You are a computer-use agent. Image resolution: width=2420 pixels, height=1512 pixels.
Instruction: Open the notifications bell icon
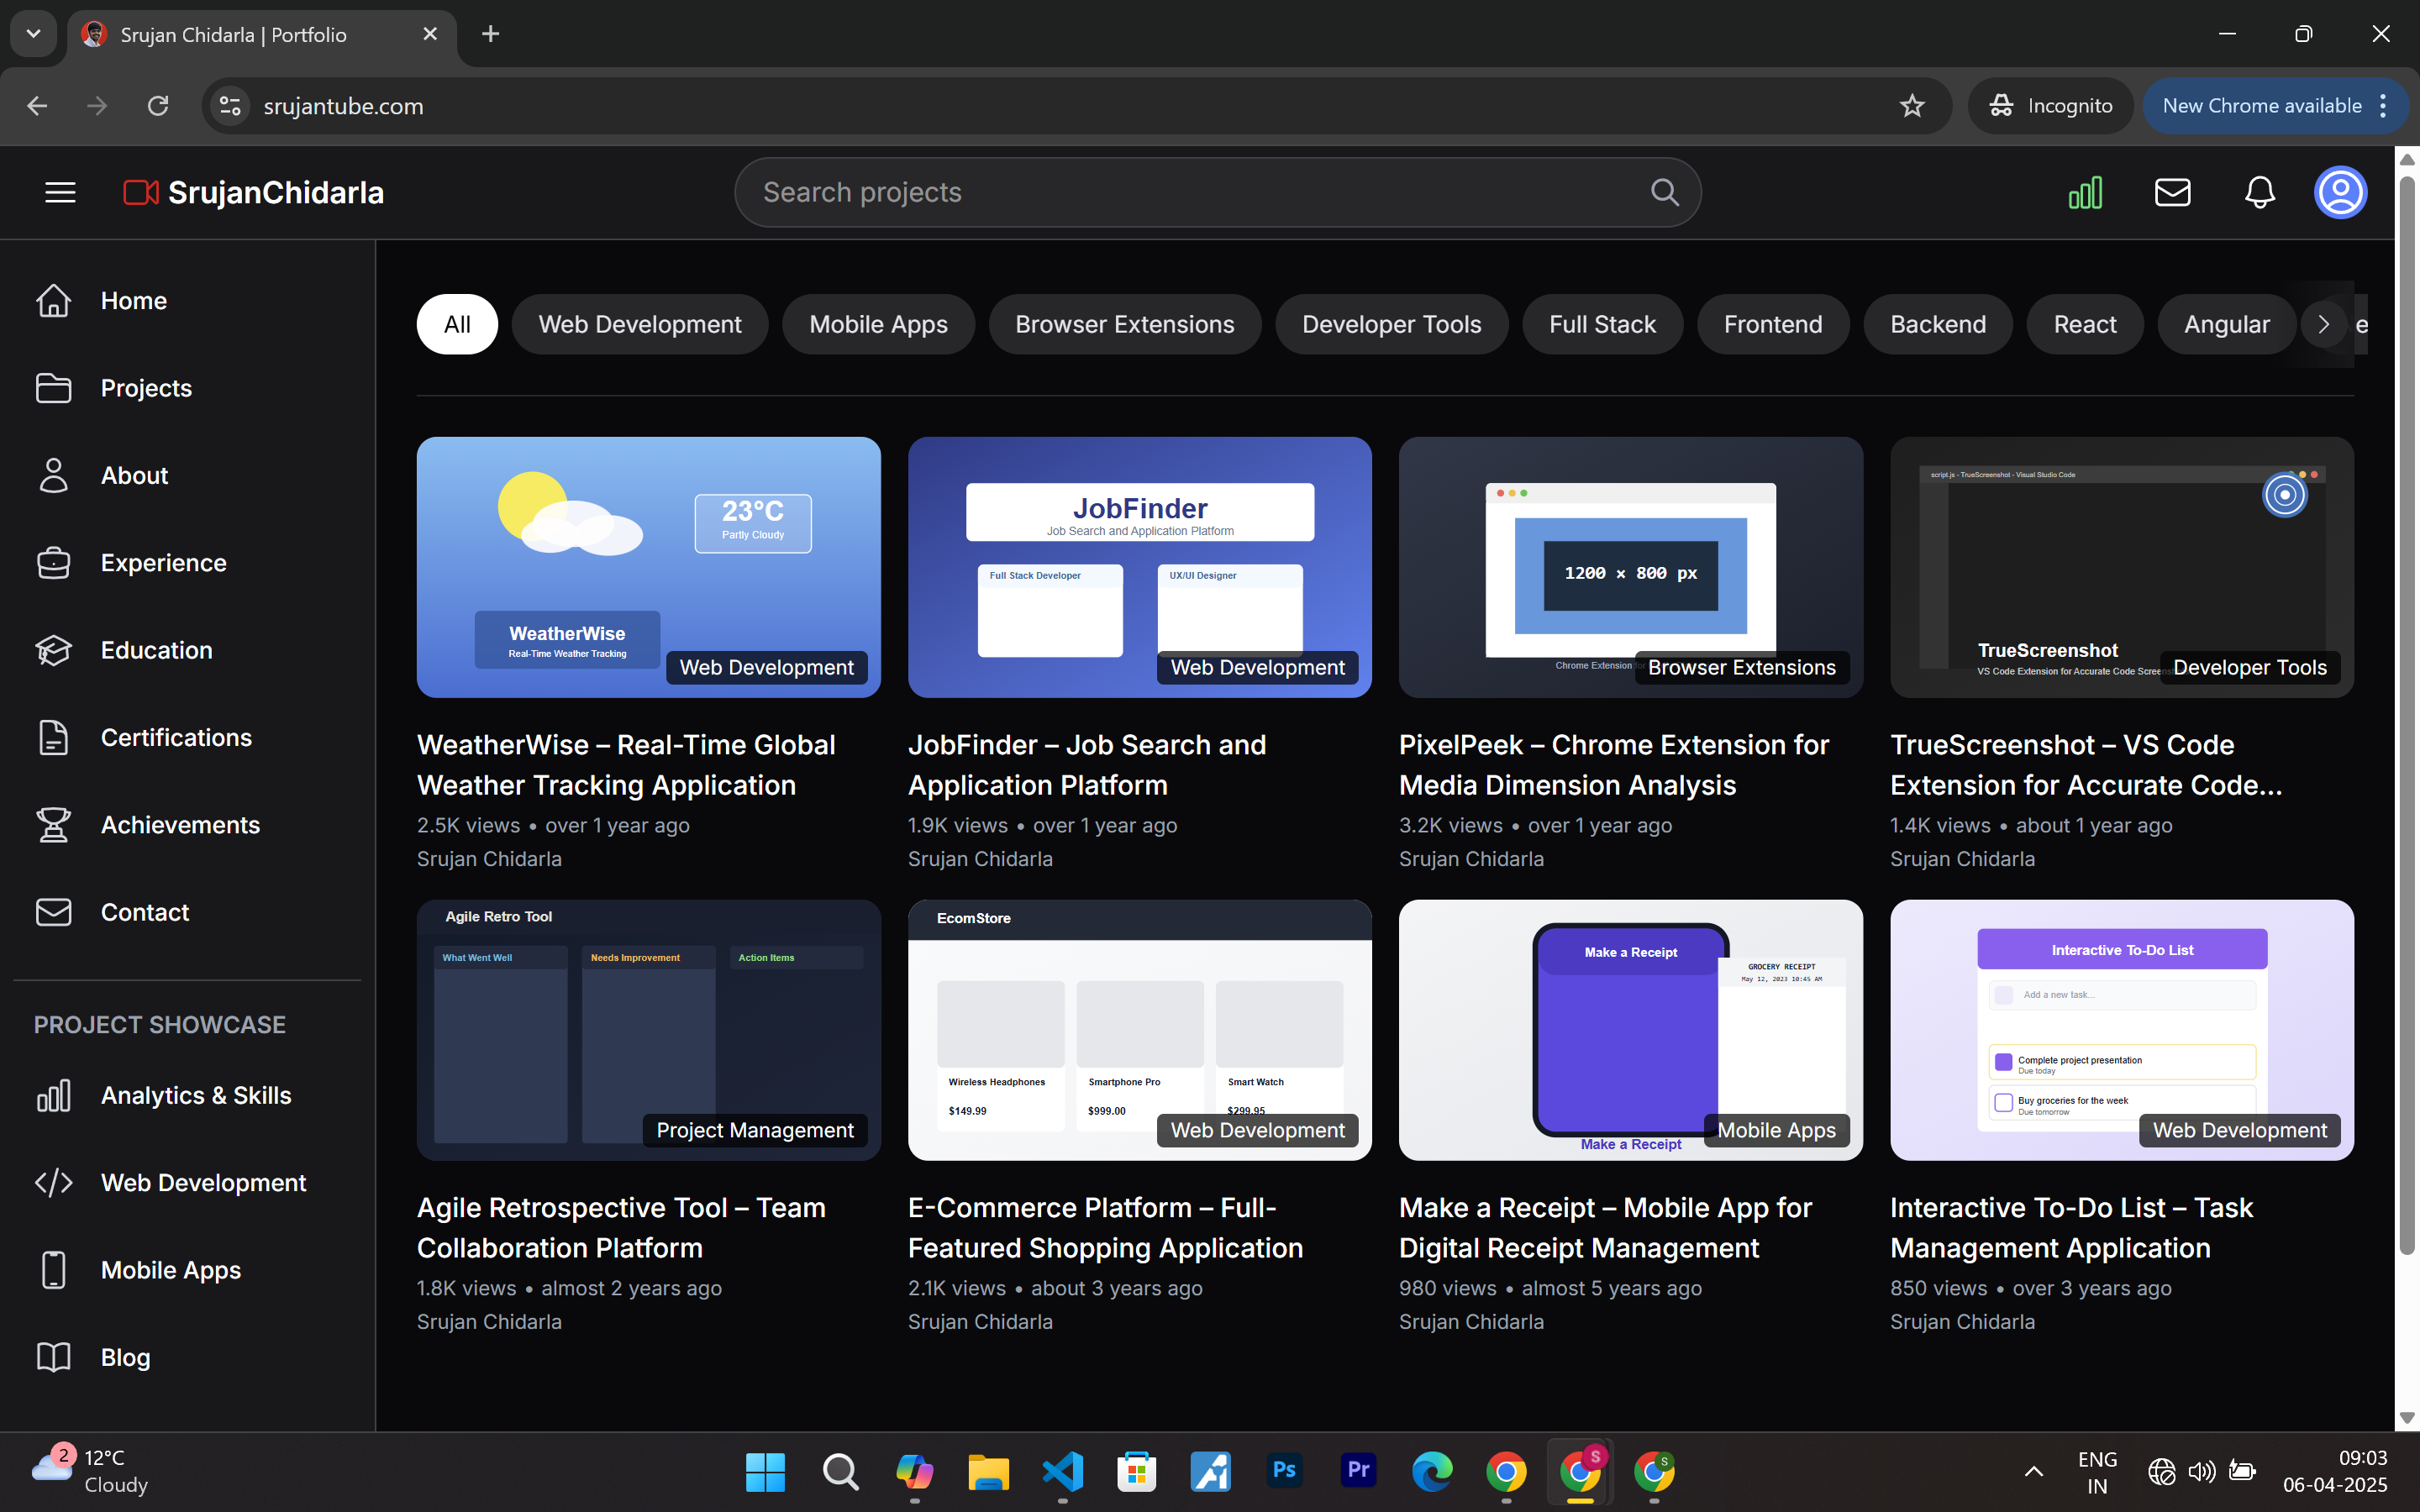click(2259, 192)
